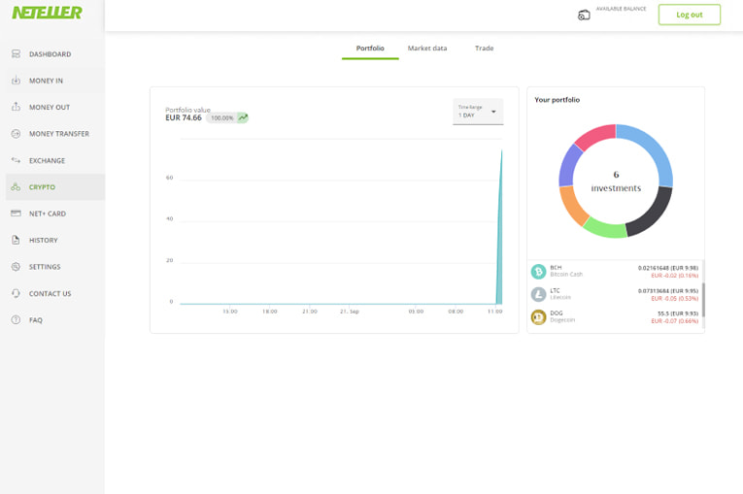Screen dimensions: 743x494
Task: Switch to the Trade tab
Action: 485,49
